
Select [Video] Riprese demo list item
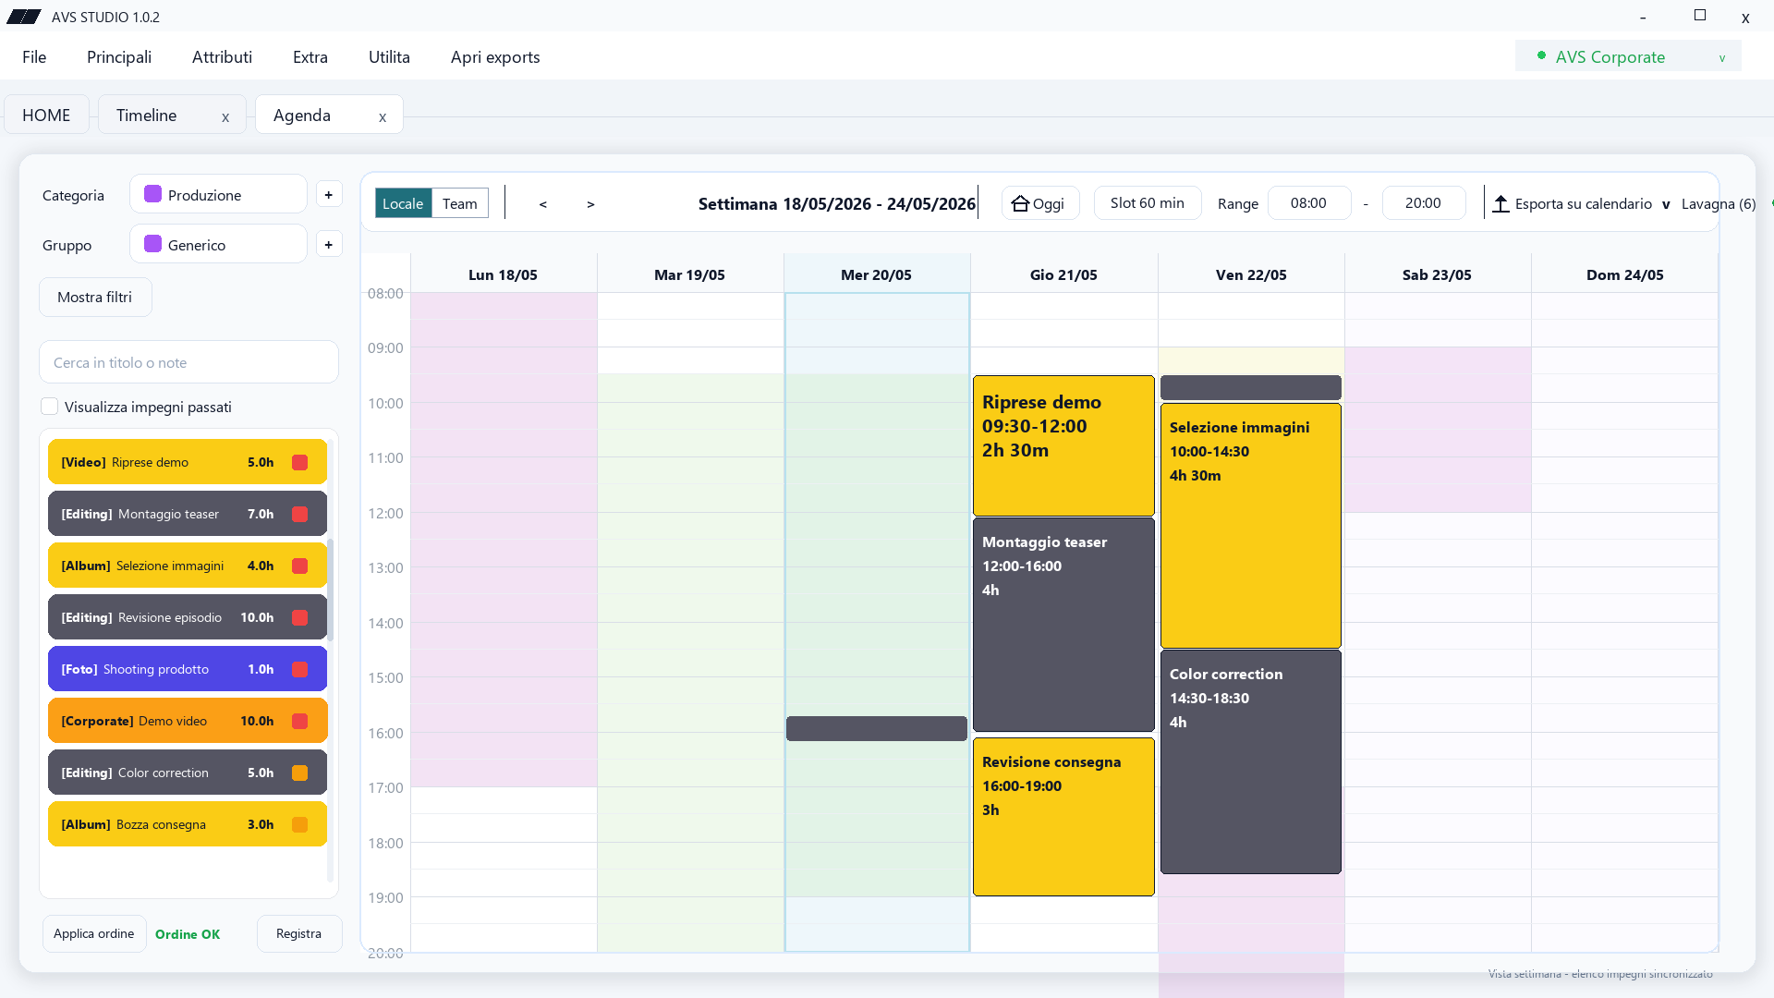click(188, 462)
